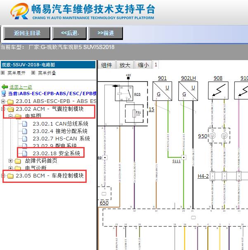Click the 返回上一级 link
248x250 pixels.
pos(21,87)
